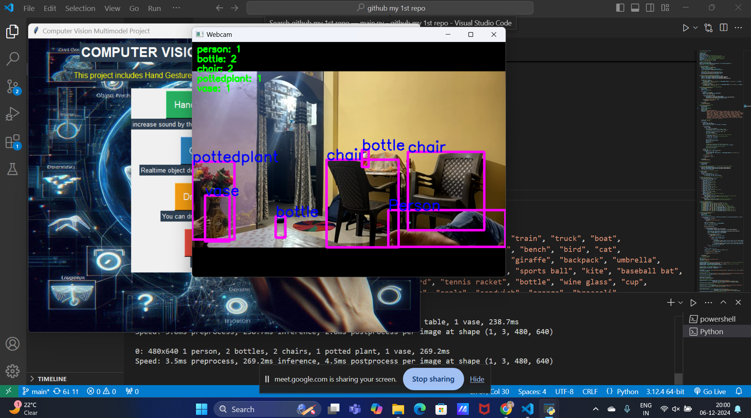Switch branch via main* in status bar

click(x=36, y=391)
